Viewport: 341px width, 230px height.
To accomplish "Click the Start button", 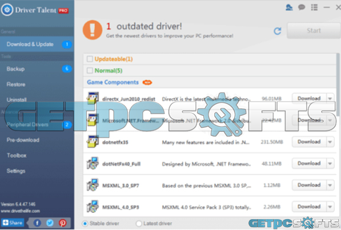I will tap(314, 31).
